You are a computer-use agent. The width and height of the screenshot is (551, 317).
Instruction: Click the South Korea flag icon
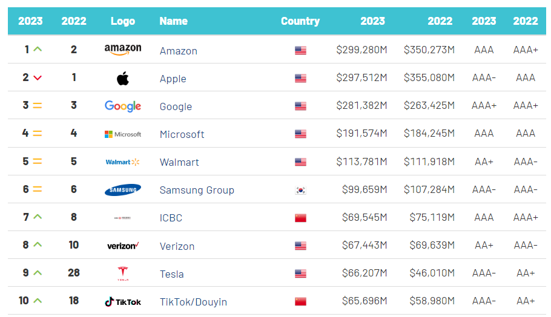[x=300, y=190]
